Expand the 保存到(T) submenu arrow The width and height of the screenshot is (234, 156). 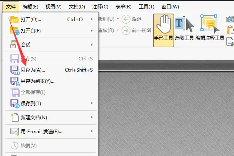(x=92, y=104)
